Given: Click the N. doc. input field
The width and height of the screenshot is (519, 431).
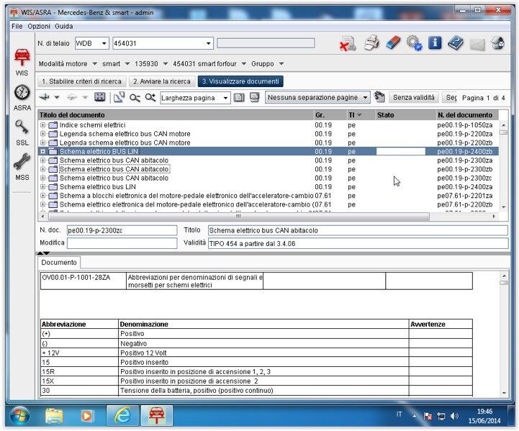Looking at the screenshot, I should pos(122,230).
